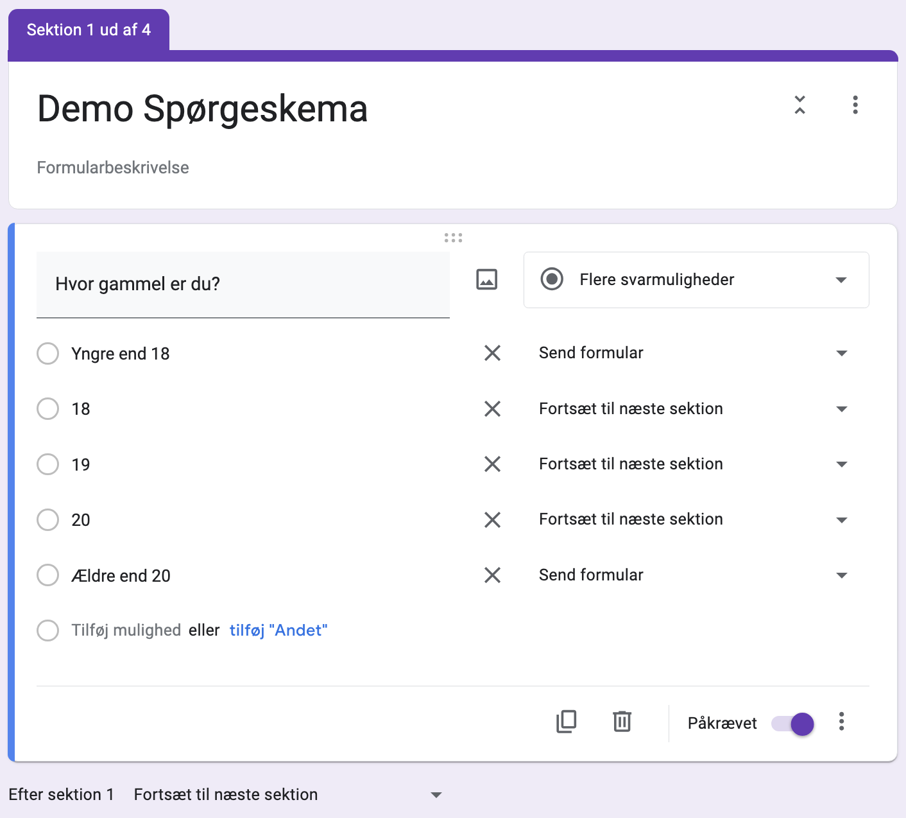
Task: Grab the question drag handle dots
Action: pyautogui.click(x=453, y=238)
